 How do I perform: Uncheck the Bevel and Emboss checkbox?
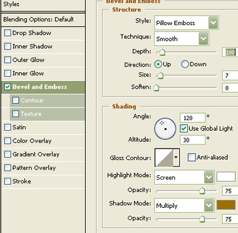(8, 87)
